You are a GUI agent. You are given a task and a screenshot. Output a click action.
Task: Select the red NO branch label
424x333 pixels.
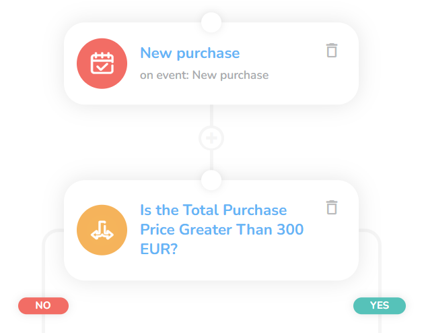coord(43,305)
